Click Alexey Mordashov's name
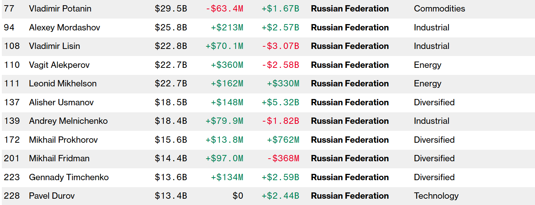This screenshot has width=535, height=205. (x=65, y=27)
